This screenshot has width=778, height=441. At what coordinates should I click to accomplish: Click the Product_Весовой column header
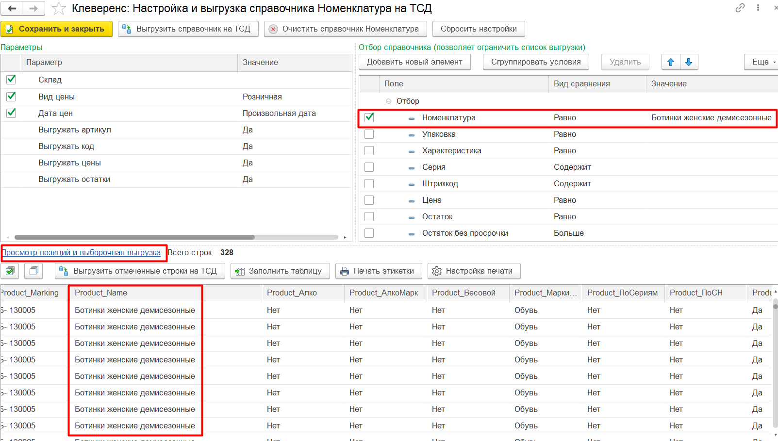click(468, 293)
